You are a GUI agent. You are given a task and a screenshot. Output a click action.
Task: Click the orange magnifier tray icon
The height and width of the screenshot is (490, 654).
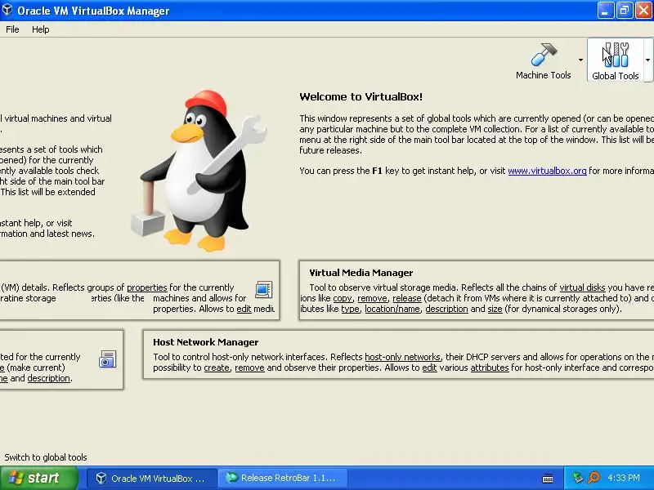[594, 478]
